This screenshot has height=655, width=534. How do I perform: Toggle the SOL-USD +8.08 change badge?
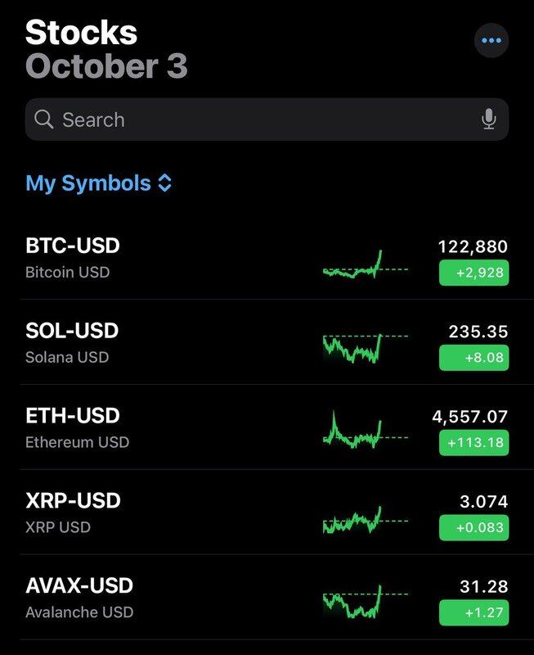click(x=473, y=358)
